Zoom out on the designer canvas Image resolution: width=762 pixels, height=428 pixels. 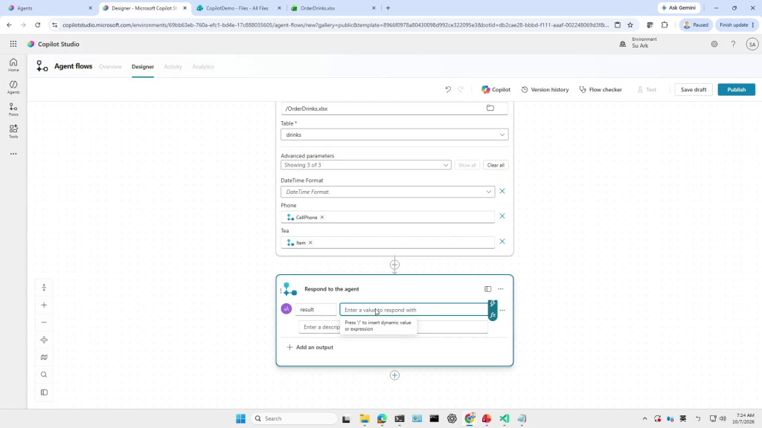44,322
